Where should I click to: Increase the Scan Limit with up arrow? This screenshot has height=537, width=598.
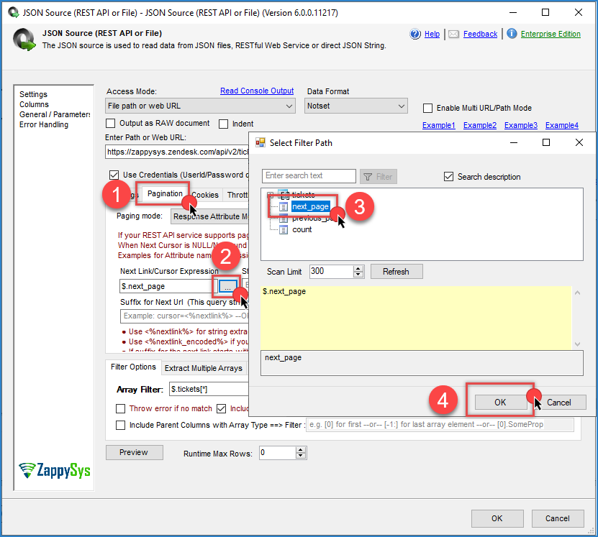tap(358, 268)
